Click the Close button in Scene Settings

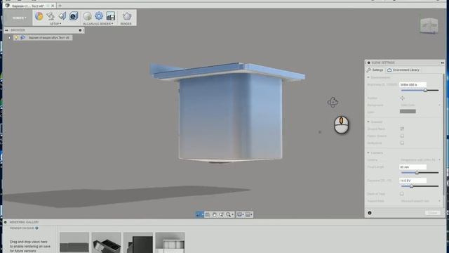coord(433,213)
